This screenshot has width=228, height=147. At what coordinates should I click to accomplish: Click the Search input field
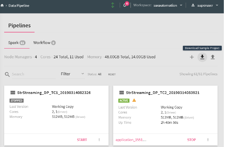point(33,74)
